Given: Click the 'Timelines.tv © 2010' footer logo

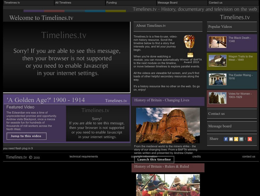Looking at the screenshot, I should pos(23,157).
